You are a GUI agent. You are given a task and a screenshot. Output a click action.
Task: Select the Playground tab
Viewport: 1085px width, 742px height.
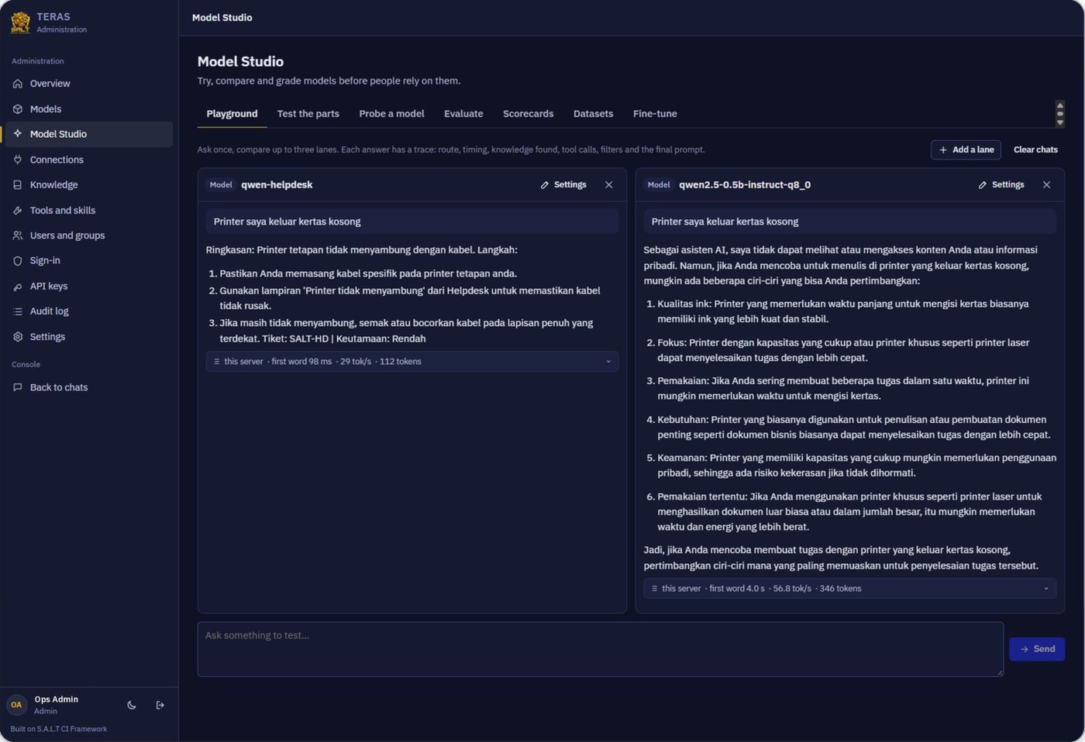point(232,114)
